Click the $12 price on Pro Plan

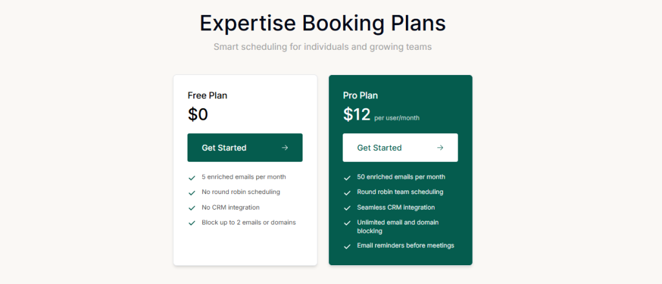point(357,115)
